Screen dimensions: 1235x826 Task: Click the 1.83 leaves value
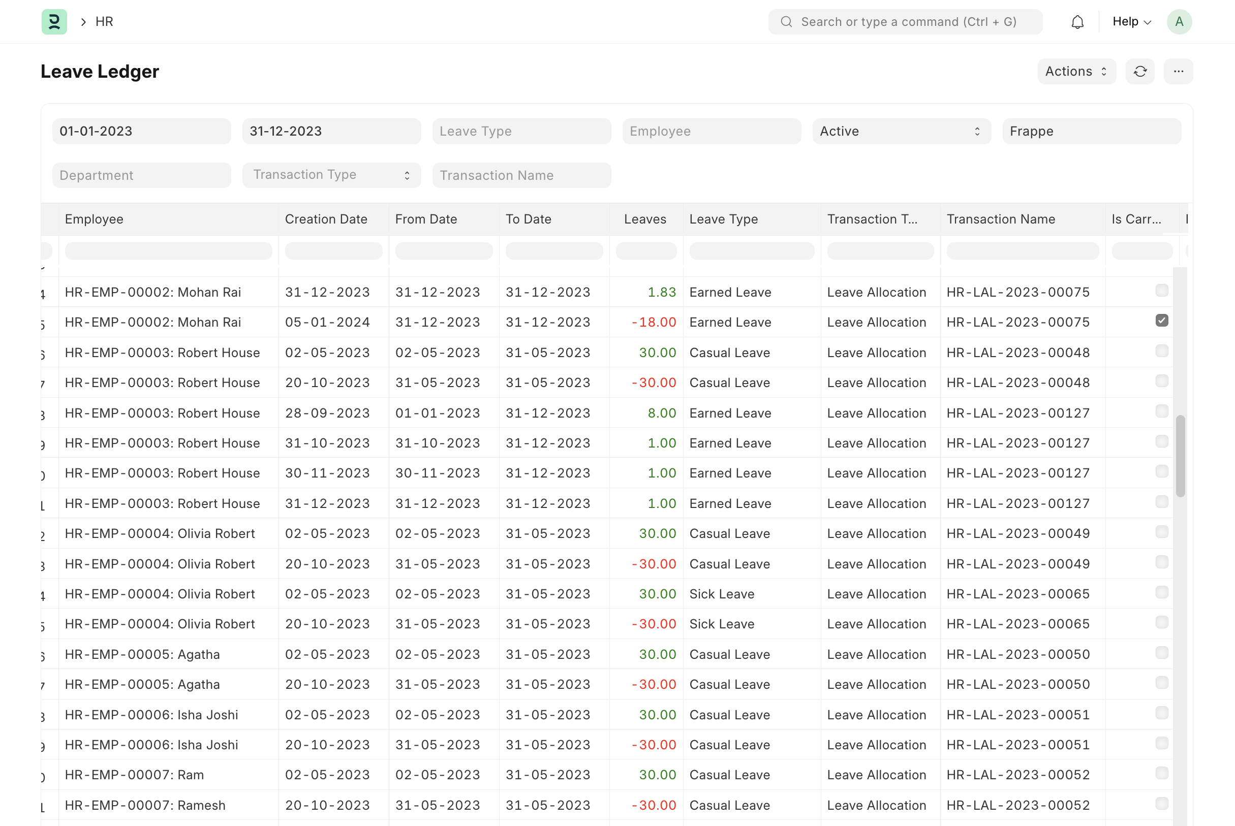click(x=662, y=292)
